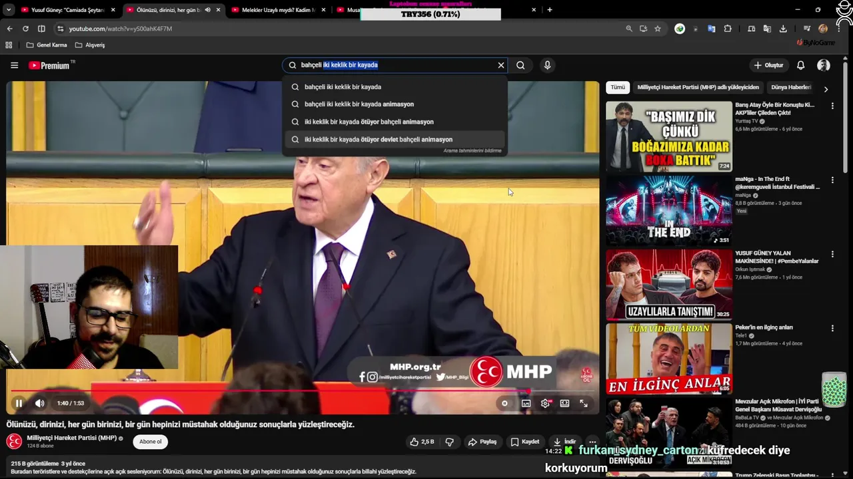Open the YouTube account avatar menu
The width and height of the screenshot is (853, 479).
[x=824, y=65]
